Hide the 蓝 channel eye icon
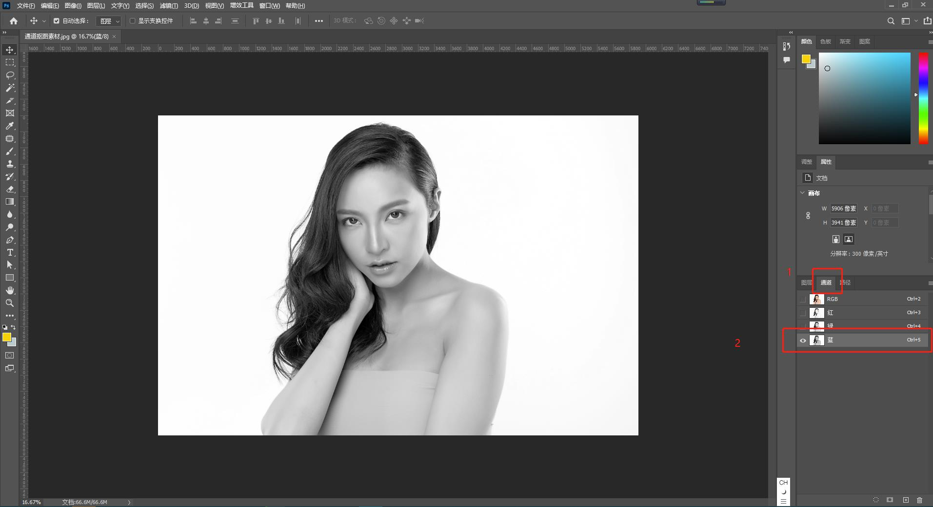The width and height of the screenshot is (933, 507). [803, 340]
